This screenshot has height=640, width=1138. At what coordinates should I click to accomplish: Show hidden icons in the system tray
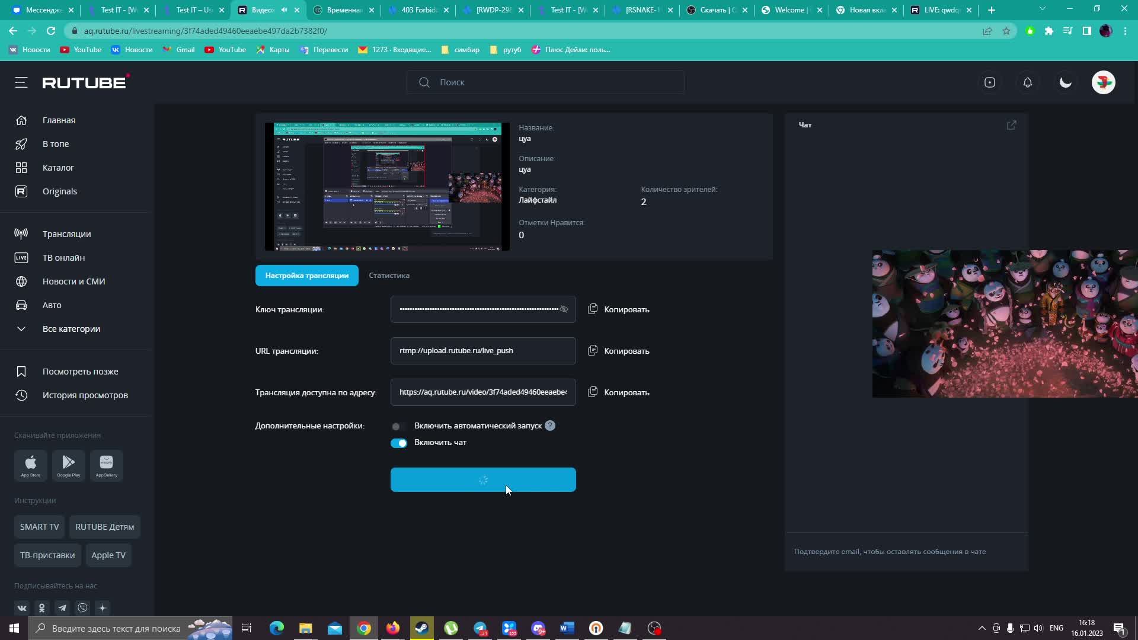pos(982,628)
